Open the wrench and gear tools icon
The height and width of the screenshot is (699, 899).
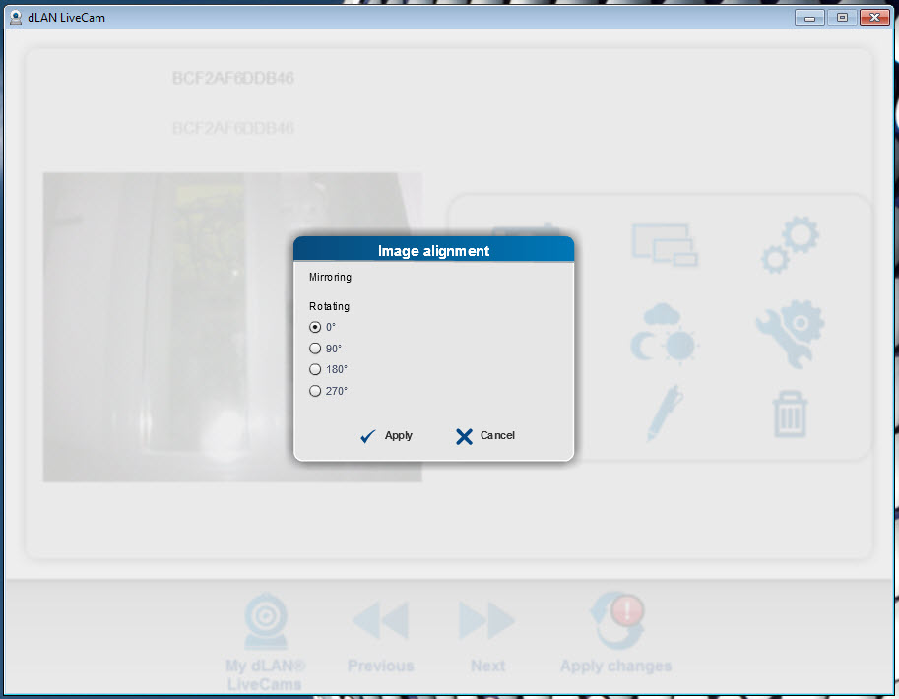791,333
